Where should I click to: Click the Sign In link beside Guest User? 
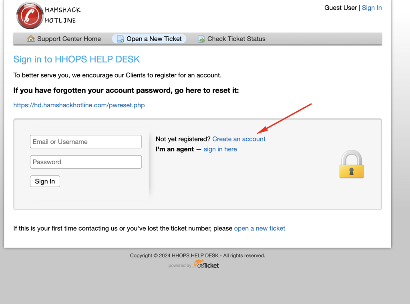(x=372, y=8)
